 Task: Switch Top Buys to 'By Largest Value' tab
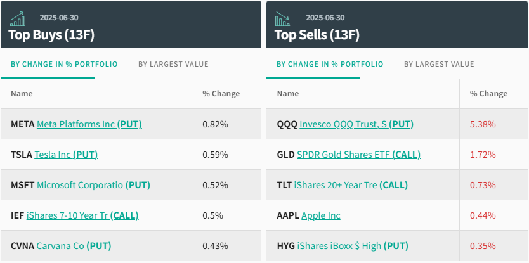173,64
